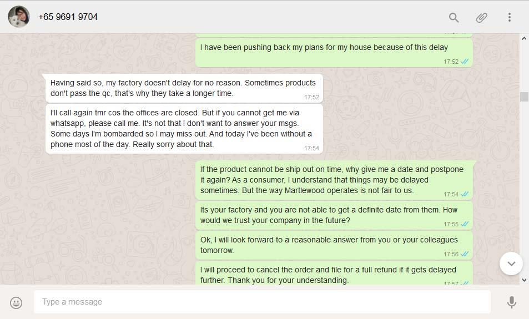Click read ticks on 17:54 Martlewood message
The image size is (529, 319).
tap(465, 194)
